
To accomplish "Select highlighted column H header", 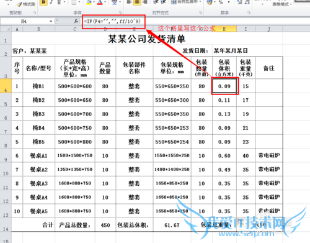I will [x=224, y=29].
